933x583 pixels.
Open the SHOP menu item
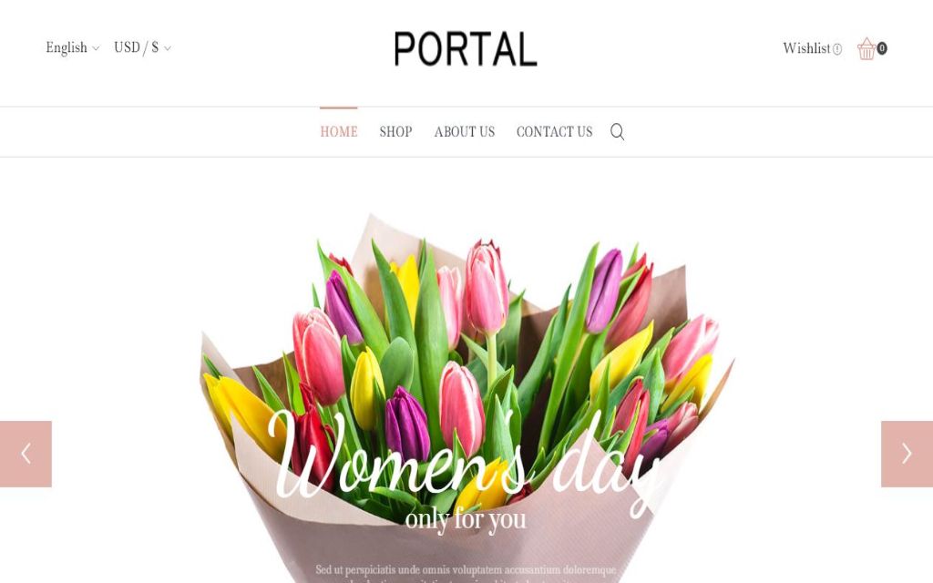pos(395,131)
